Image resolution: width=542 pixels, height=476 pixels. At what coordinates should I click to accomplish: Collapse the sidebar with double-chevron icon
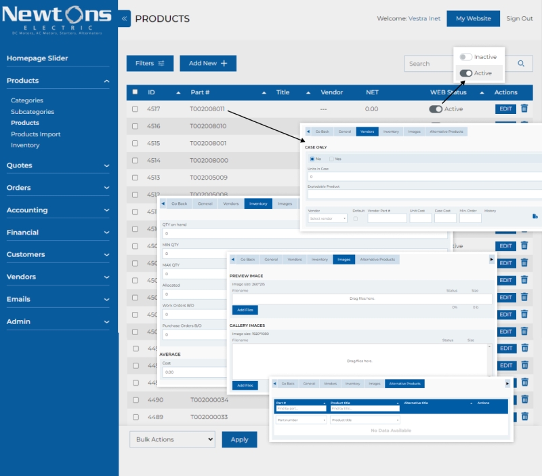click(x=125, y=19)
